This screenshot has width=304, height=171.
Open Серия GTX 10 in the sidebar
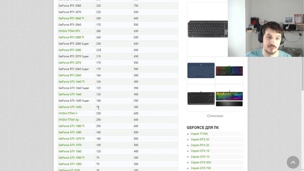click(x=200, y=157)
